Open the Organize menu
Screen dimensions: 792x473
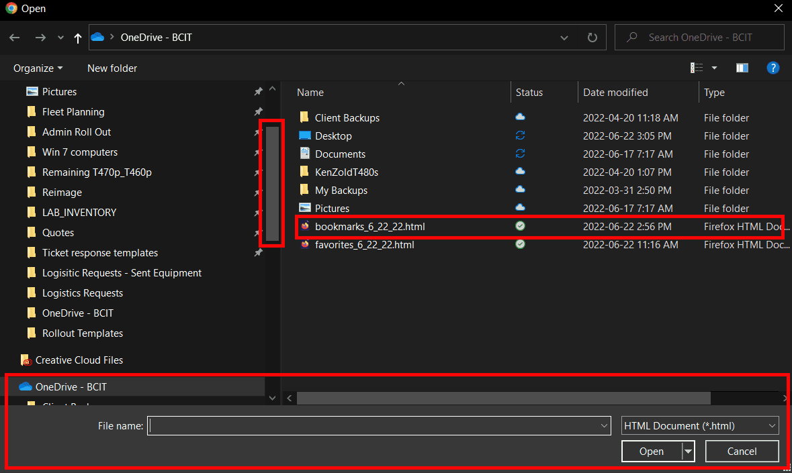38,68
